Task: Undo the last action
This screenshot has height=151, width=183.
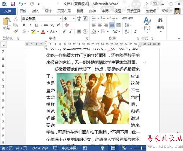Action: tap(21, 4)
